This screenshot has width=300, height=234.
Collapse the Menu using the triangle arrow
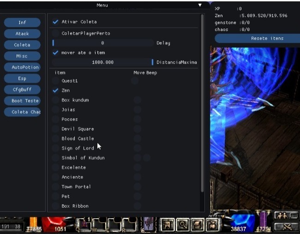200,5
